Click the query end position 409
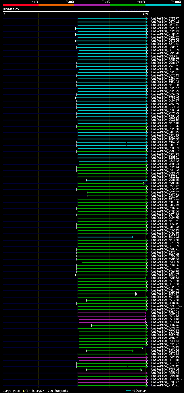184x393 pixels. tap(145, 14)
